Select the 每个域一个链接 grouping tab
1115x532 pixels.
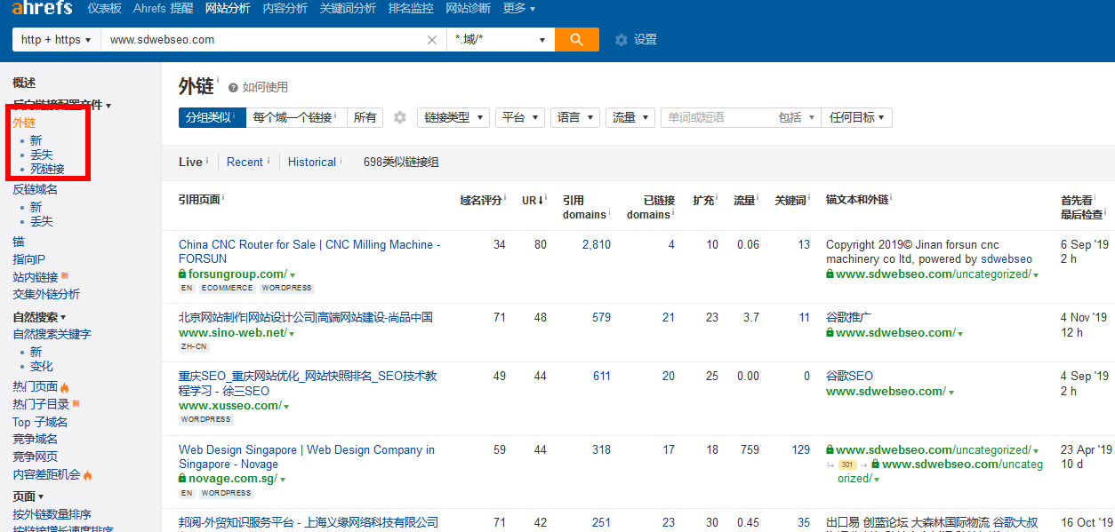[295, 117]
